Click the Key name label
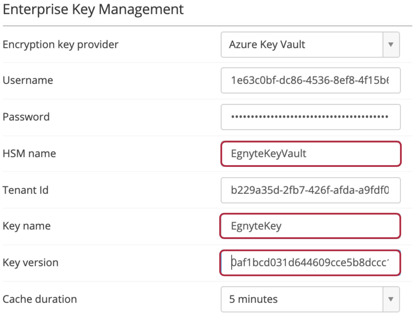Viewport: 414px width, 314px height. (27, 226)
